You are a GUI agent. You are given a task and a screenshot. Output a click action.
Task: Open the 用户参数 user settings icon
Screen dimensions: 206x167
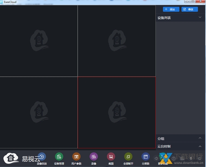tap(77, 157)
